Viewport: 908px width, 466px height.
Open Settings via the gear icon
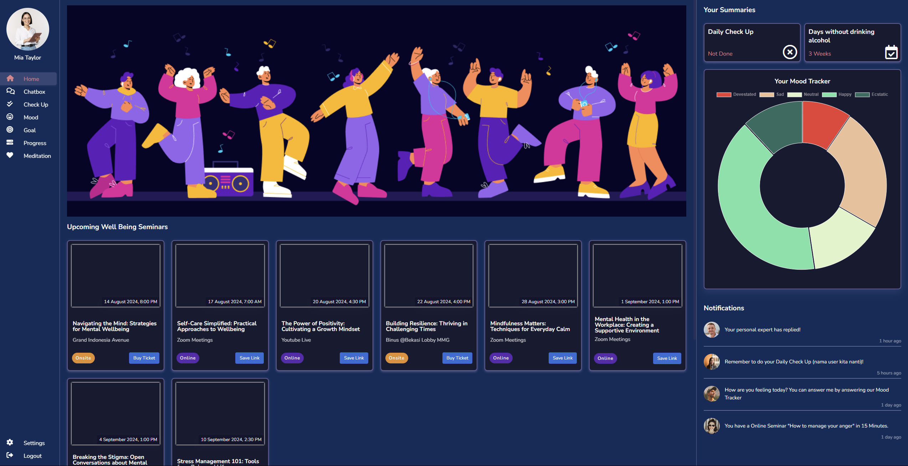click(x=10, y=442)
